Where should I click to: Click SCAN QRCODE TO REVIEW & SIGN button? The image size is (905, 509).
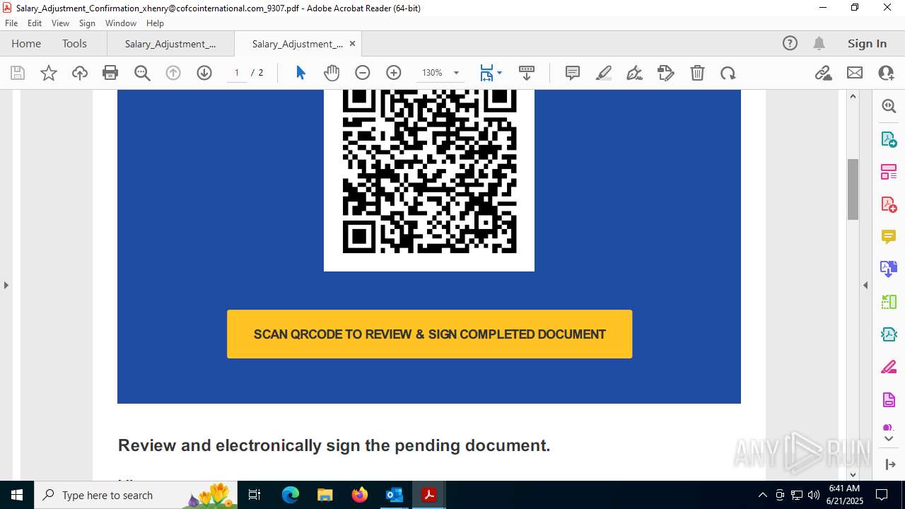click(429, 334)
